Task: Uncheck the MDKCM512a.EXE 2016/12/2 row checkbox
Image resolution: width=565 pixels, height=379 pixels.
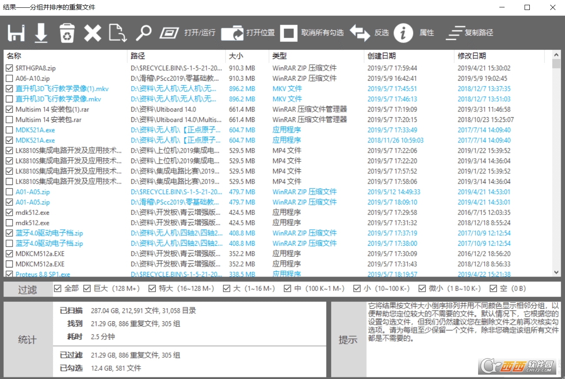Action: coord(9,254)
